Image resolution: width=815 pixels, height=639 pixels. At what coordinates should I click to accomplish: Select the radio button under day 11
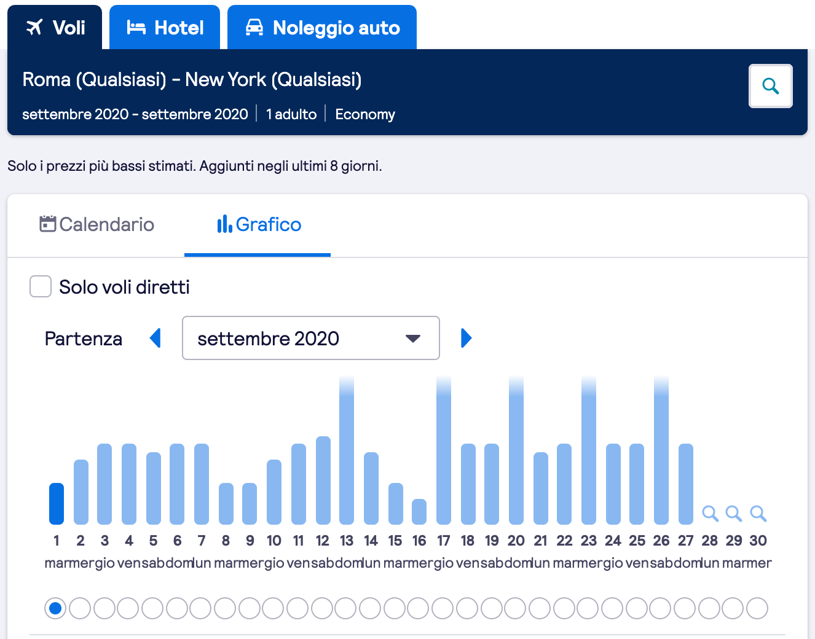297,608
